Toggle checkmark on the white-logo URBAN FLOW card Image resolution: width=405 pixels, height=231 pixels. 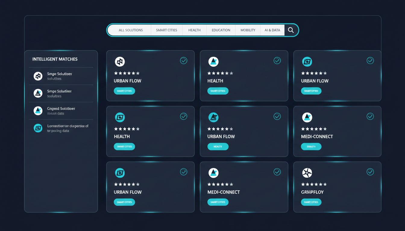click(x=184, y=60)
